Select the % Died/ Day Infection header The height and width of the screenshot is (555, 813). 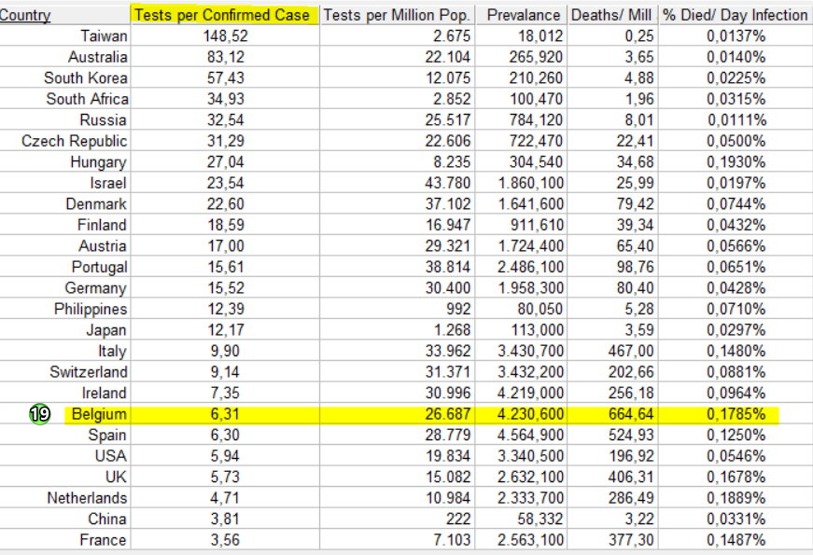click(736, 15)
